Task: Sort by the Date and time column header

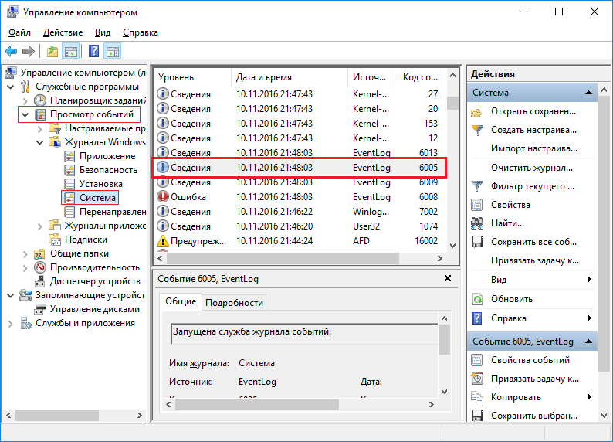Action: pos(290,77)
